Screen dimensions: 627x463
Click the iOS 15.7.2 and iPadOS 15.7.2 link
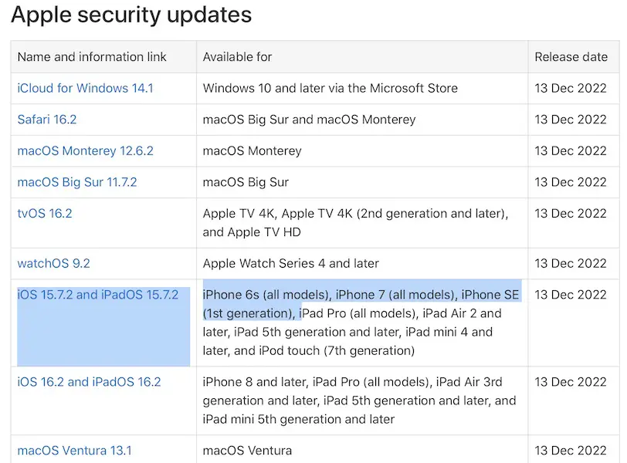[x=98, y=295]
